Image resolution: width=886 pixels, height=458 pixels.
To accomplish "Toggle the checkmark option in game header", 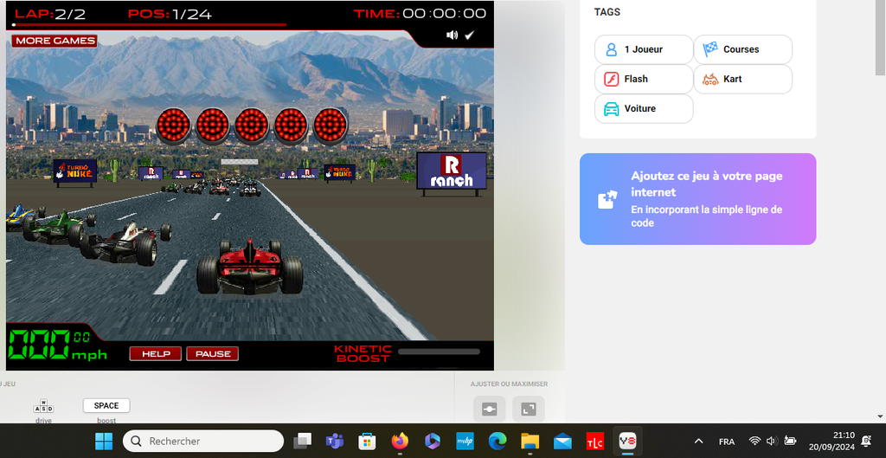I will 470,35.
